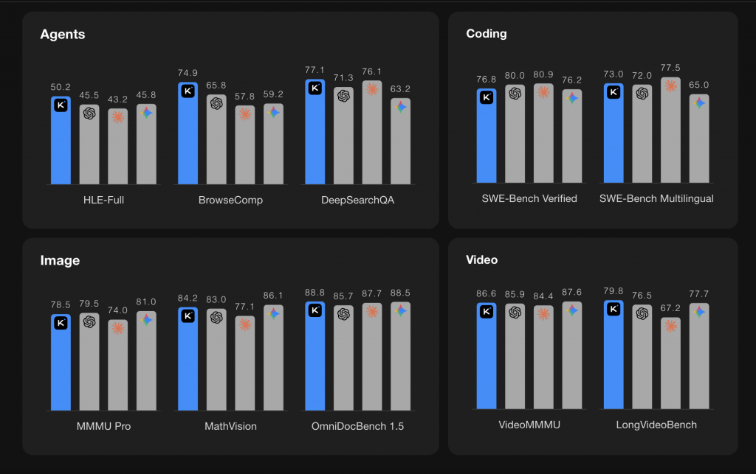Click OpenAI logo on SWE-Bench Multilingual bar
This screenshot has width=756, height=474.
tap(642, 94)
